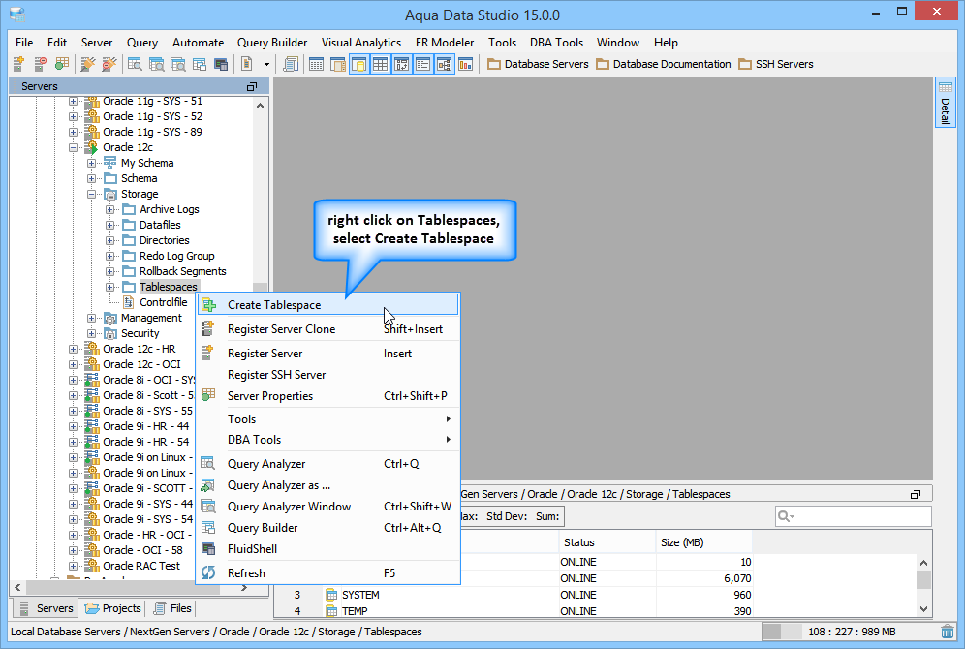Click the search field in details pane

(853, 516)
